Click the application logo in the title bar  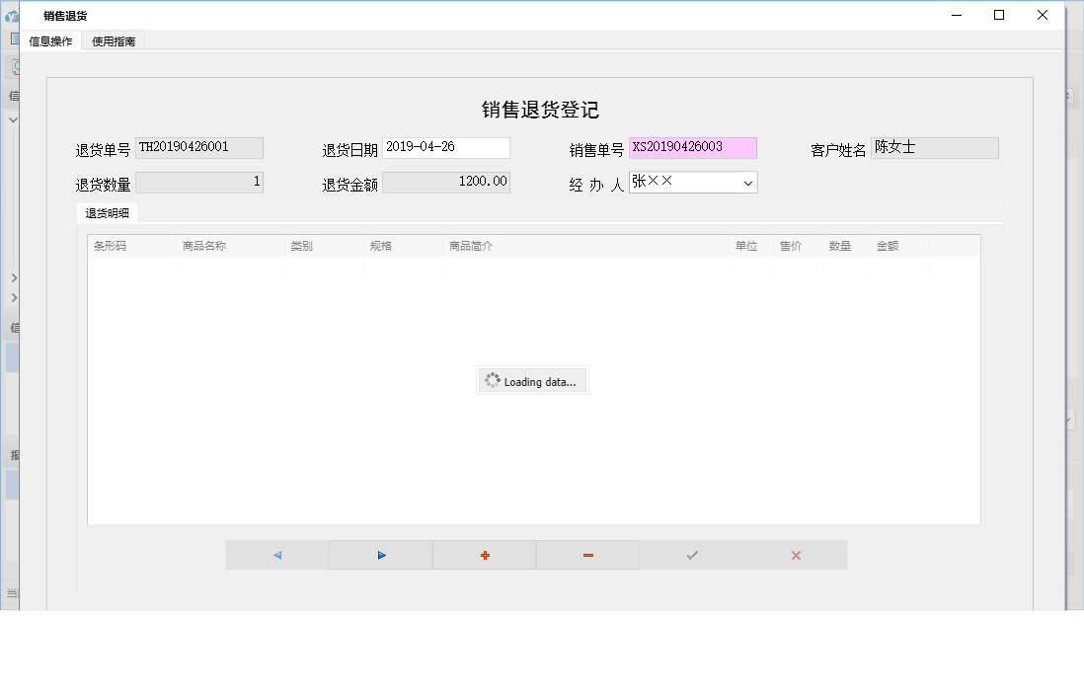tap(10, 15)
